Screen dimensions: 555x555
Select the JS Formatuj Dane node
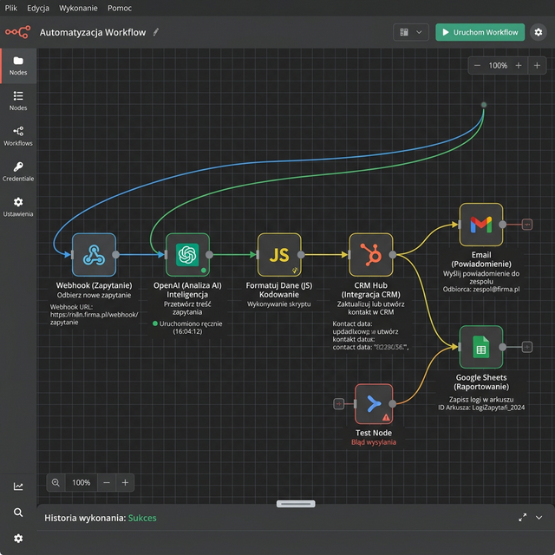point(279,254)
